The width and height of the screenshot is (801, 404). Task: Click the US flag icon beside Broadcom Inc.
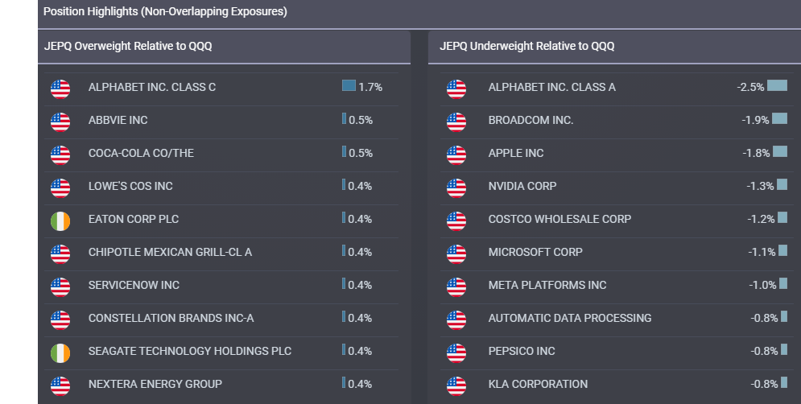(456, 122)
